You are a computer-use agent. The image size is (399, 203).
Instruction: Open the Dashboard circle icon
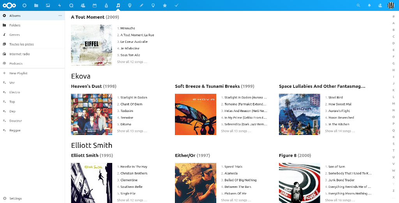[25, 5]
